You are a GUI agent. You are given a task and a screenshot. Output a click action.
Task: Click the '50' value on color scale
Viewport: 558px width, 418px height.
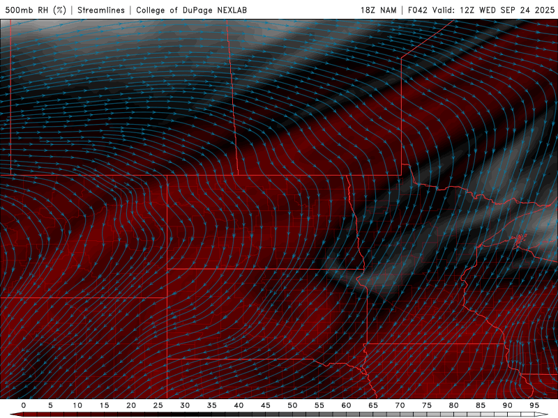pos(292,405)
